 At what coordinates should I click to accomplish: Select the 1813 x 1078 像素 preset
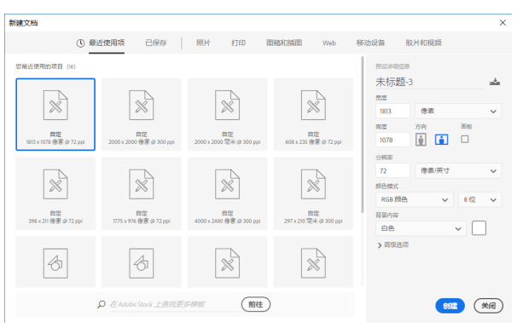click(55, 114)
